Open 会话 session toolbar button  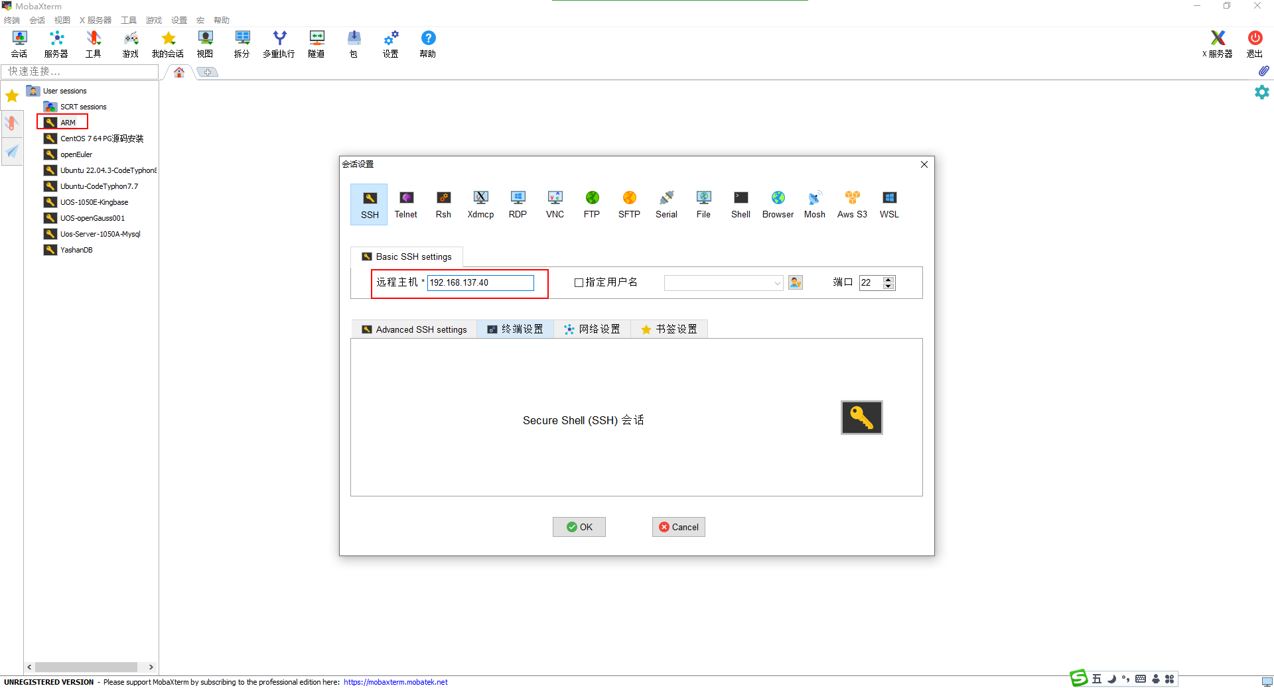click(19, 44)
